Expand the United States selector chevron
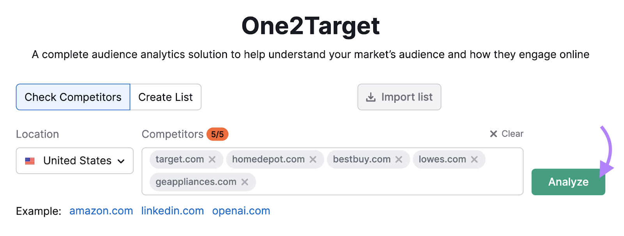Image resolution: width=624 pixels, height=236 pixels. (121, 161)
